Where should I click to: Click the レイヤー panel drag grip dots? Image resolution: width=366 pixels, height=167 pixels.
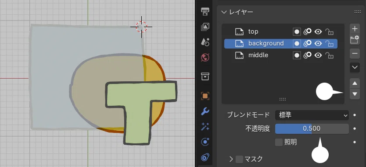(x=357, y=12)
